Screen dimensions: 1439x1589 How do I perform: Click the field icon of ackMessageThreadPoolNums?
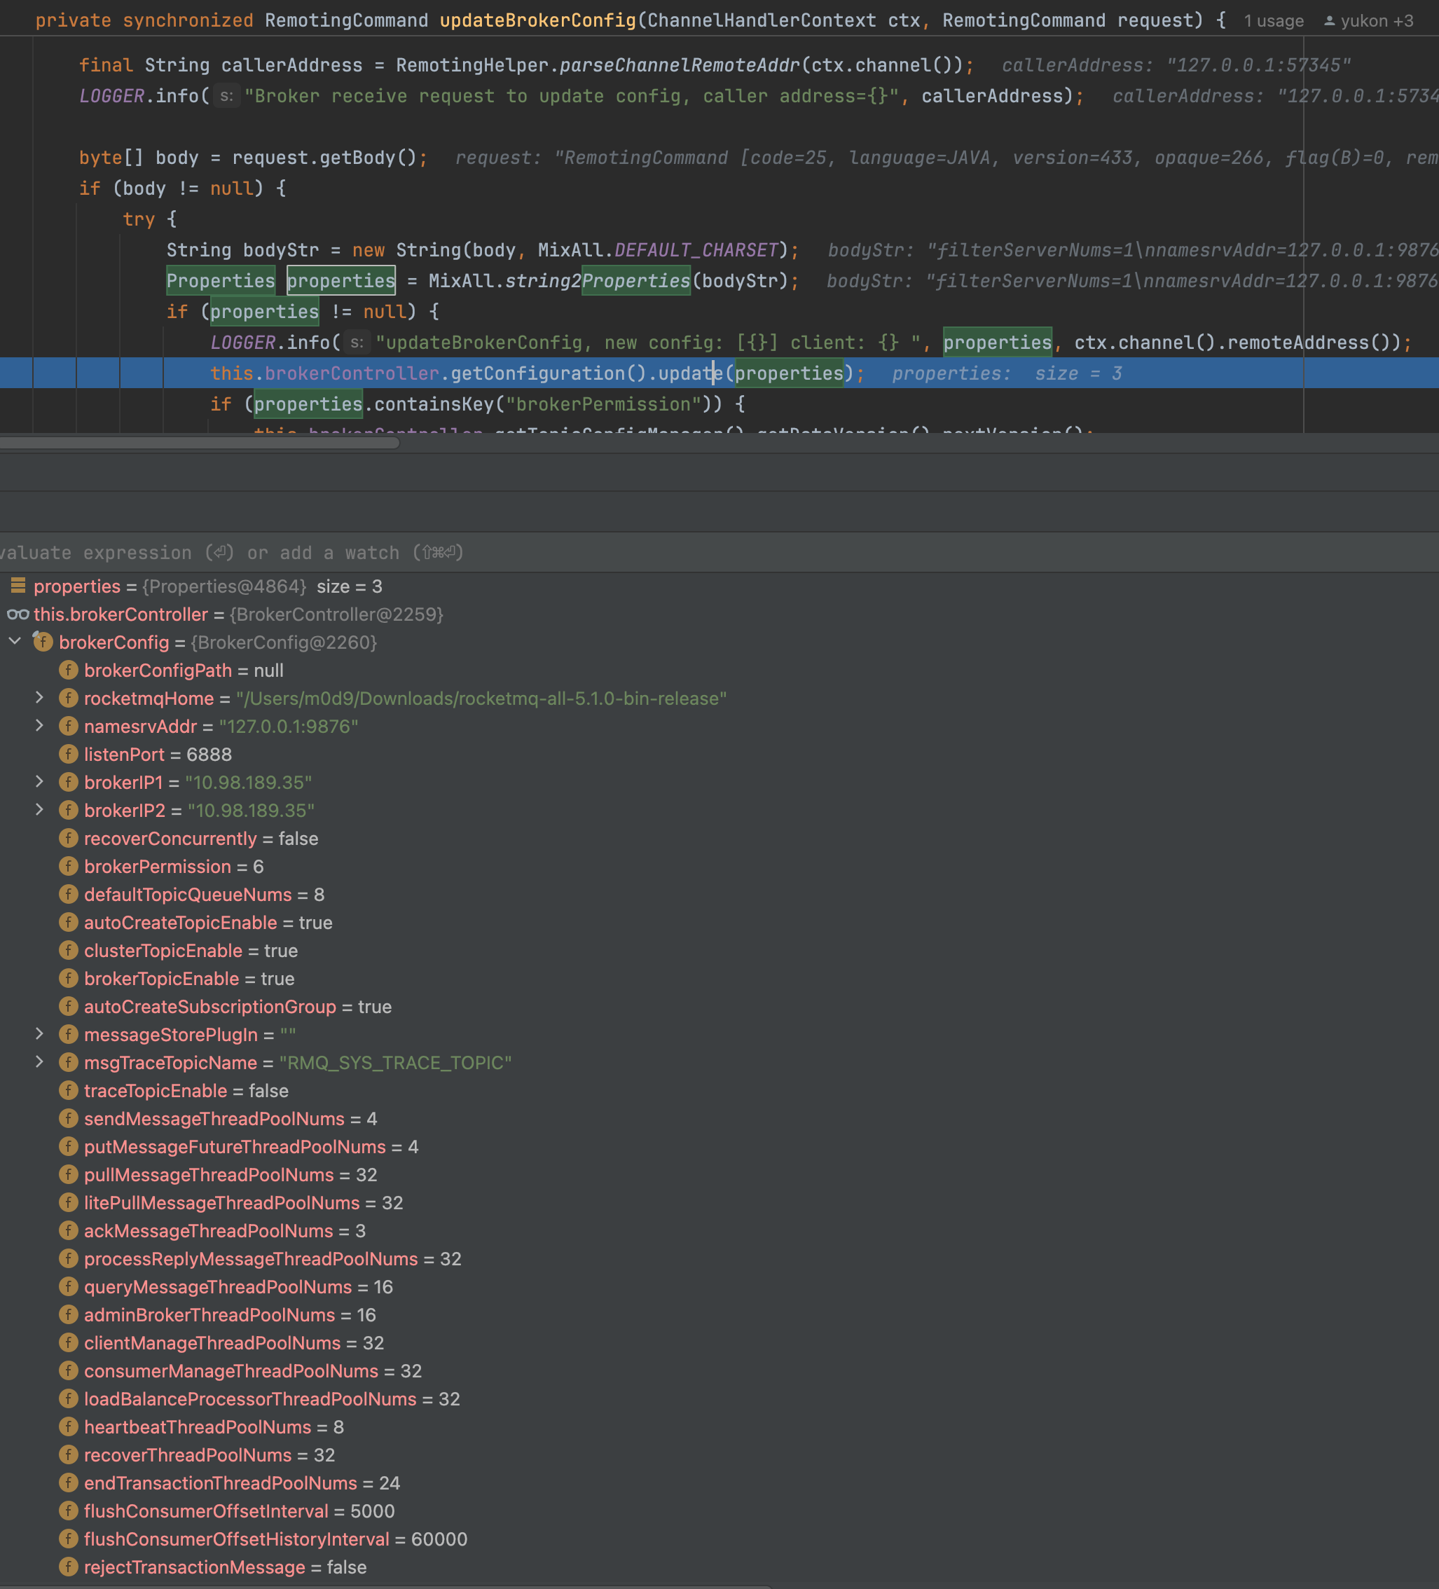pos(69,1230)
